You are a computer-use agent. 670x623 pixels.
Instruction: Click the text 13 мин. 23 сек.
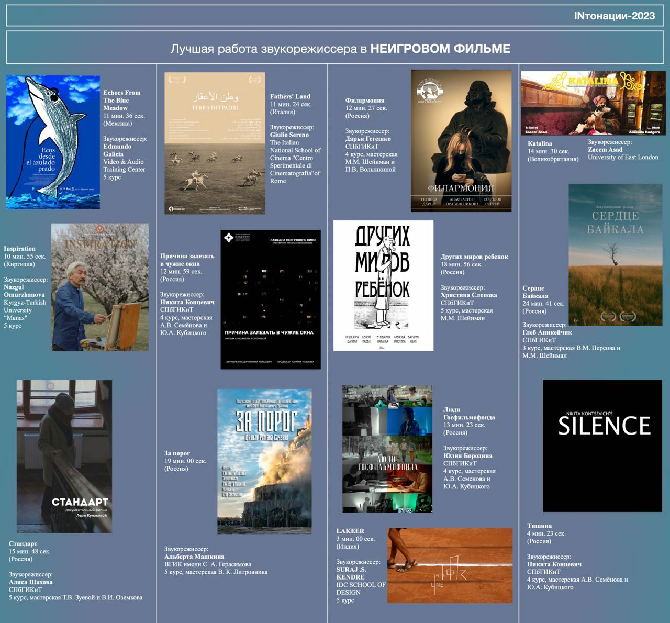point(464,425)
